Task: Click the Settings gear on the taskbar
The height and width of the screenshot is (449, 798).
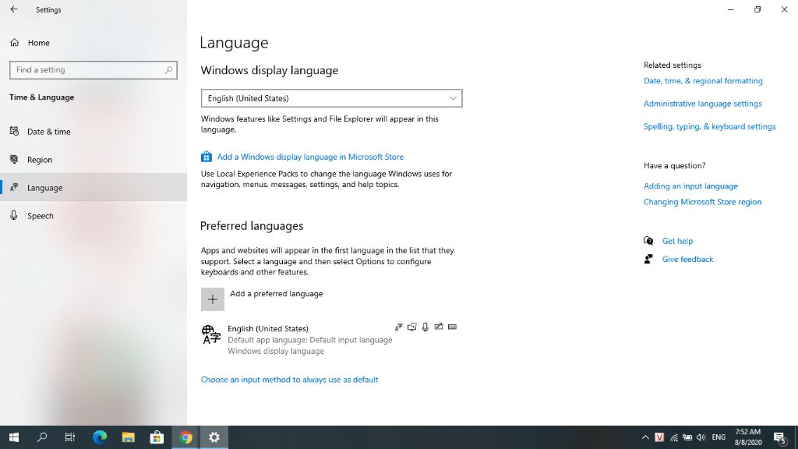Action: (214, 437)
